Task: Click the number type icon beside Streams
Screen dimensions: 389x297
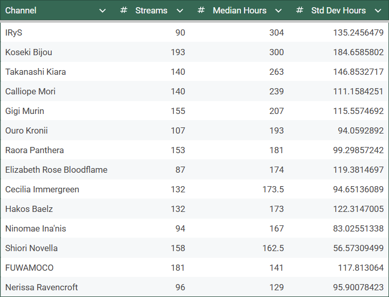Action: click(x=123, y=10)
